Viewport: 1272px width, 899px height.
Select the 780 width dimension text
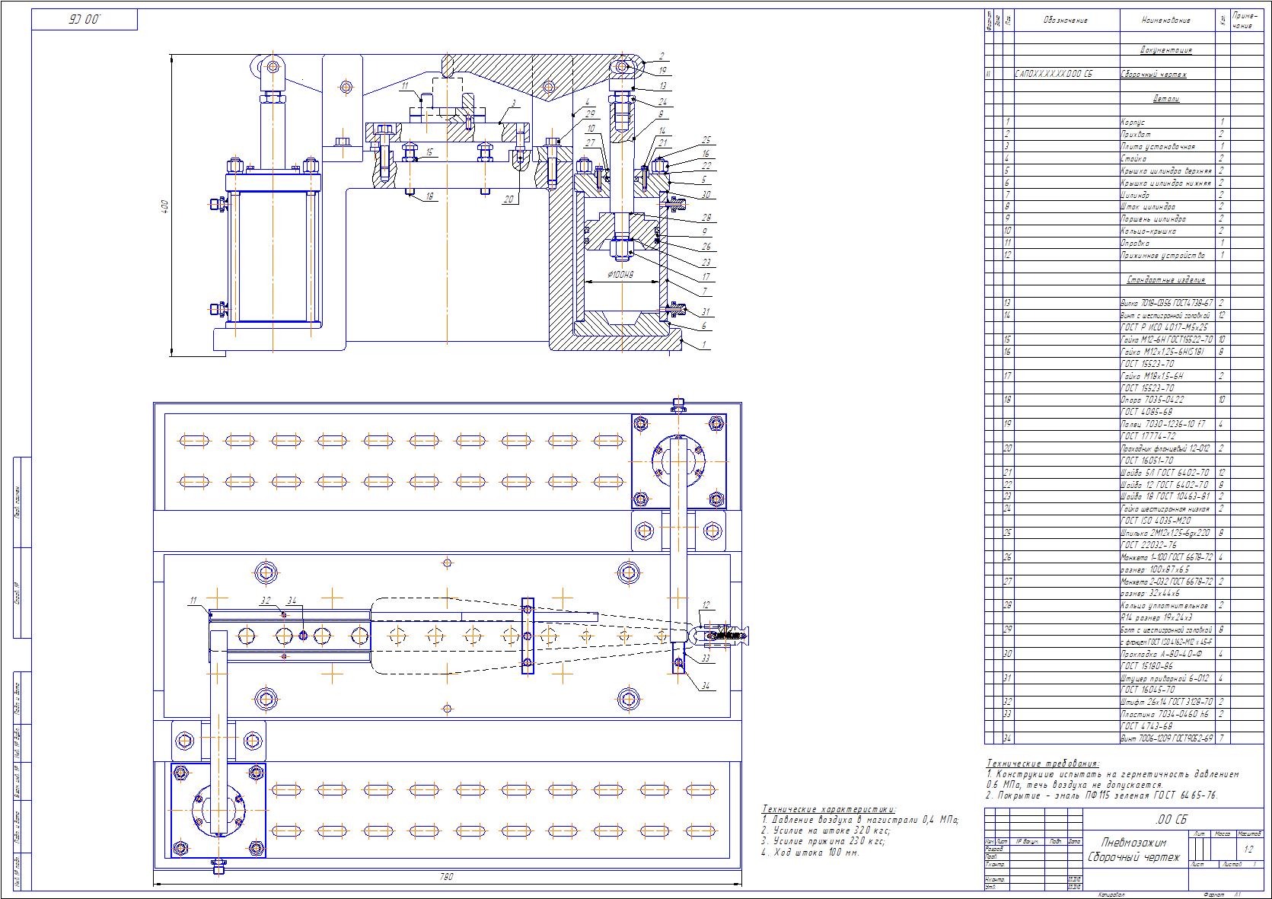446,877
